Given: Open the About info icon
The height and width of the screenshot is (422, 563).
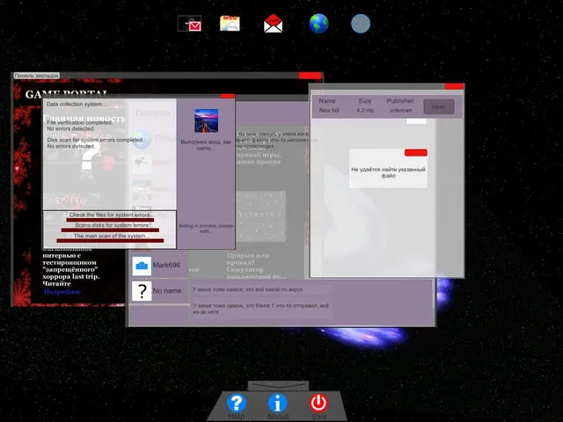Looking at the screenshot, I should coord(278,403).
